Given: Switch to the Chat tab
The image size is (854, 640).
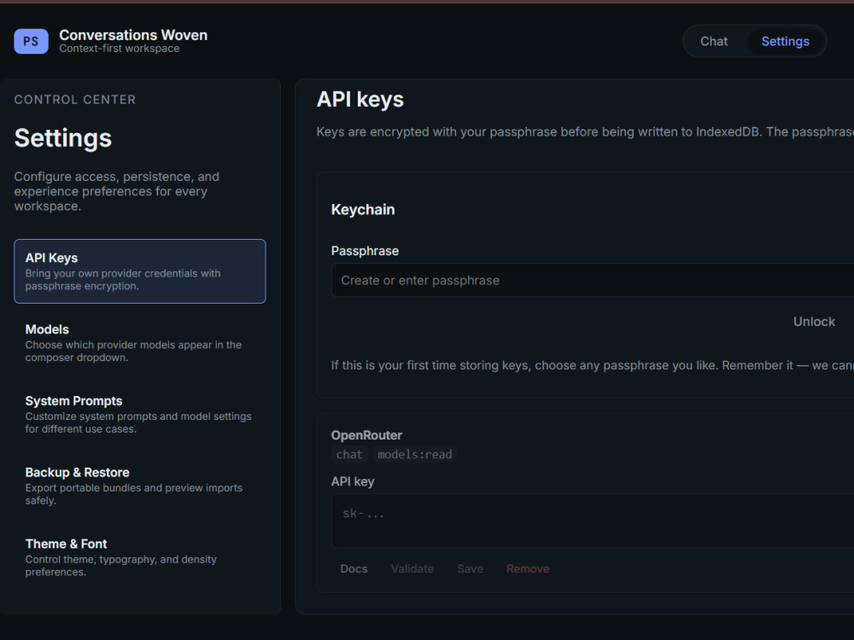Looking at the screenshot, I should (713, 41).
